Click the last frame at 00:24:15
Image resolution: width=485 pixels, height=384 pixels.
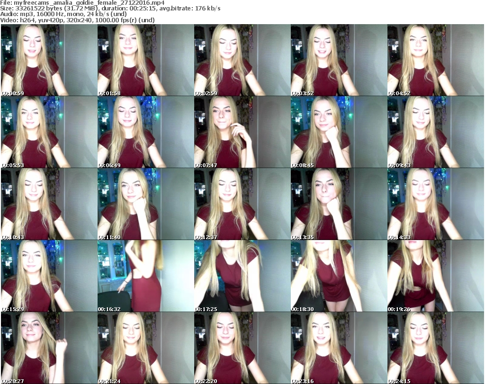click(435, 348)
